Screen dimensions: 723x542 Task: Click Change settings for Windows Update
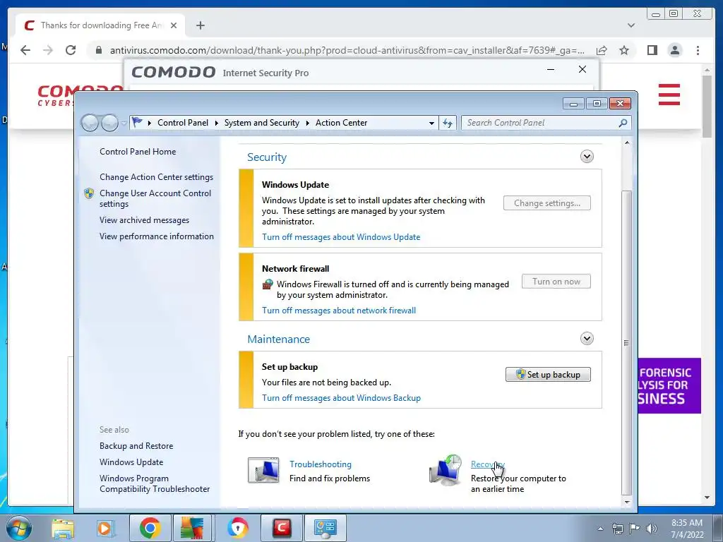click(547, 203)
